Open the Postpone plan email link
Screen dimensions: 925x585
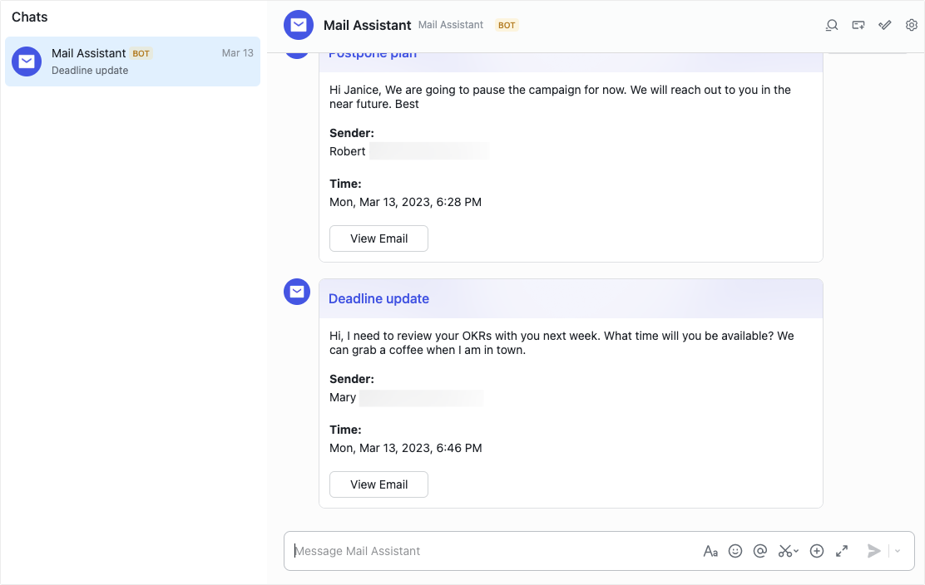[x=372, y=52]
